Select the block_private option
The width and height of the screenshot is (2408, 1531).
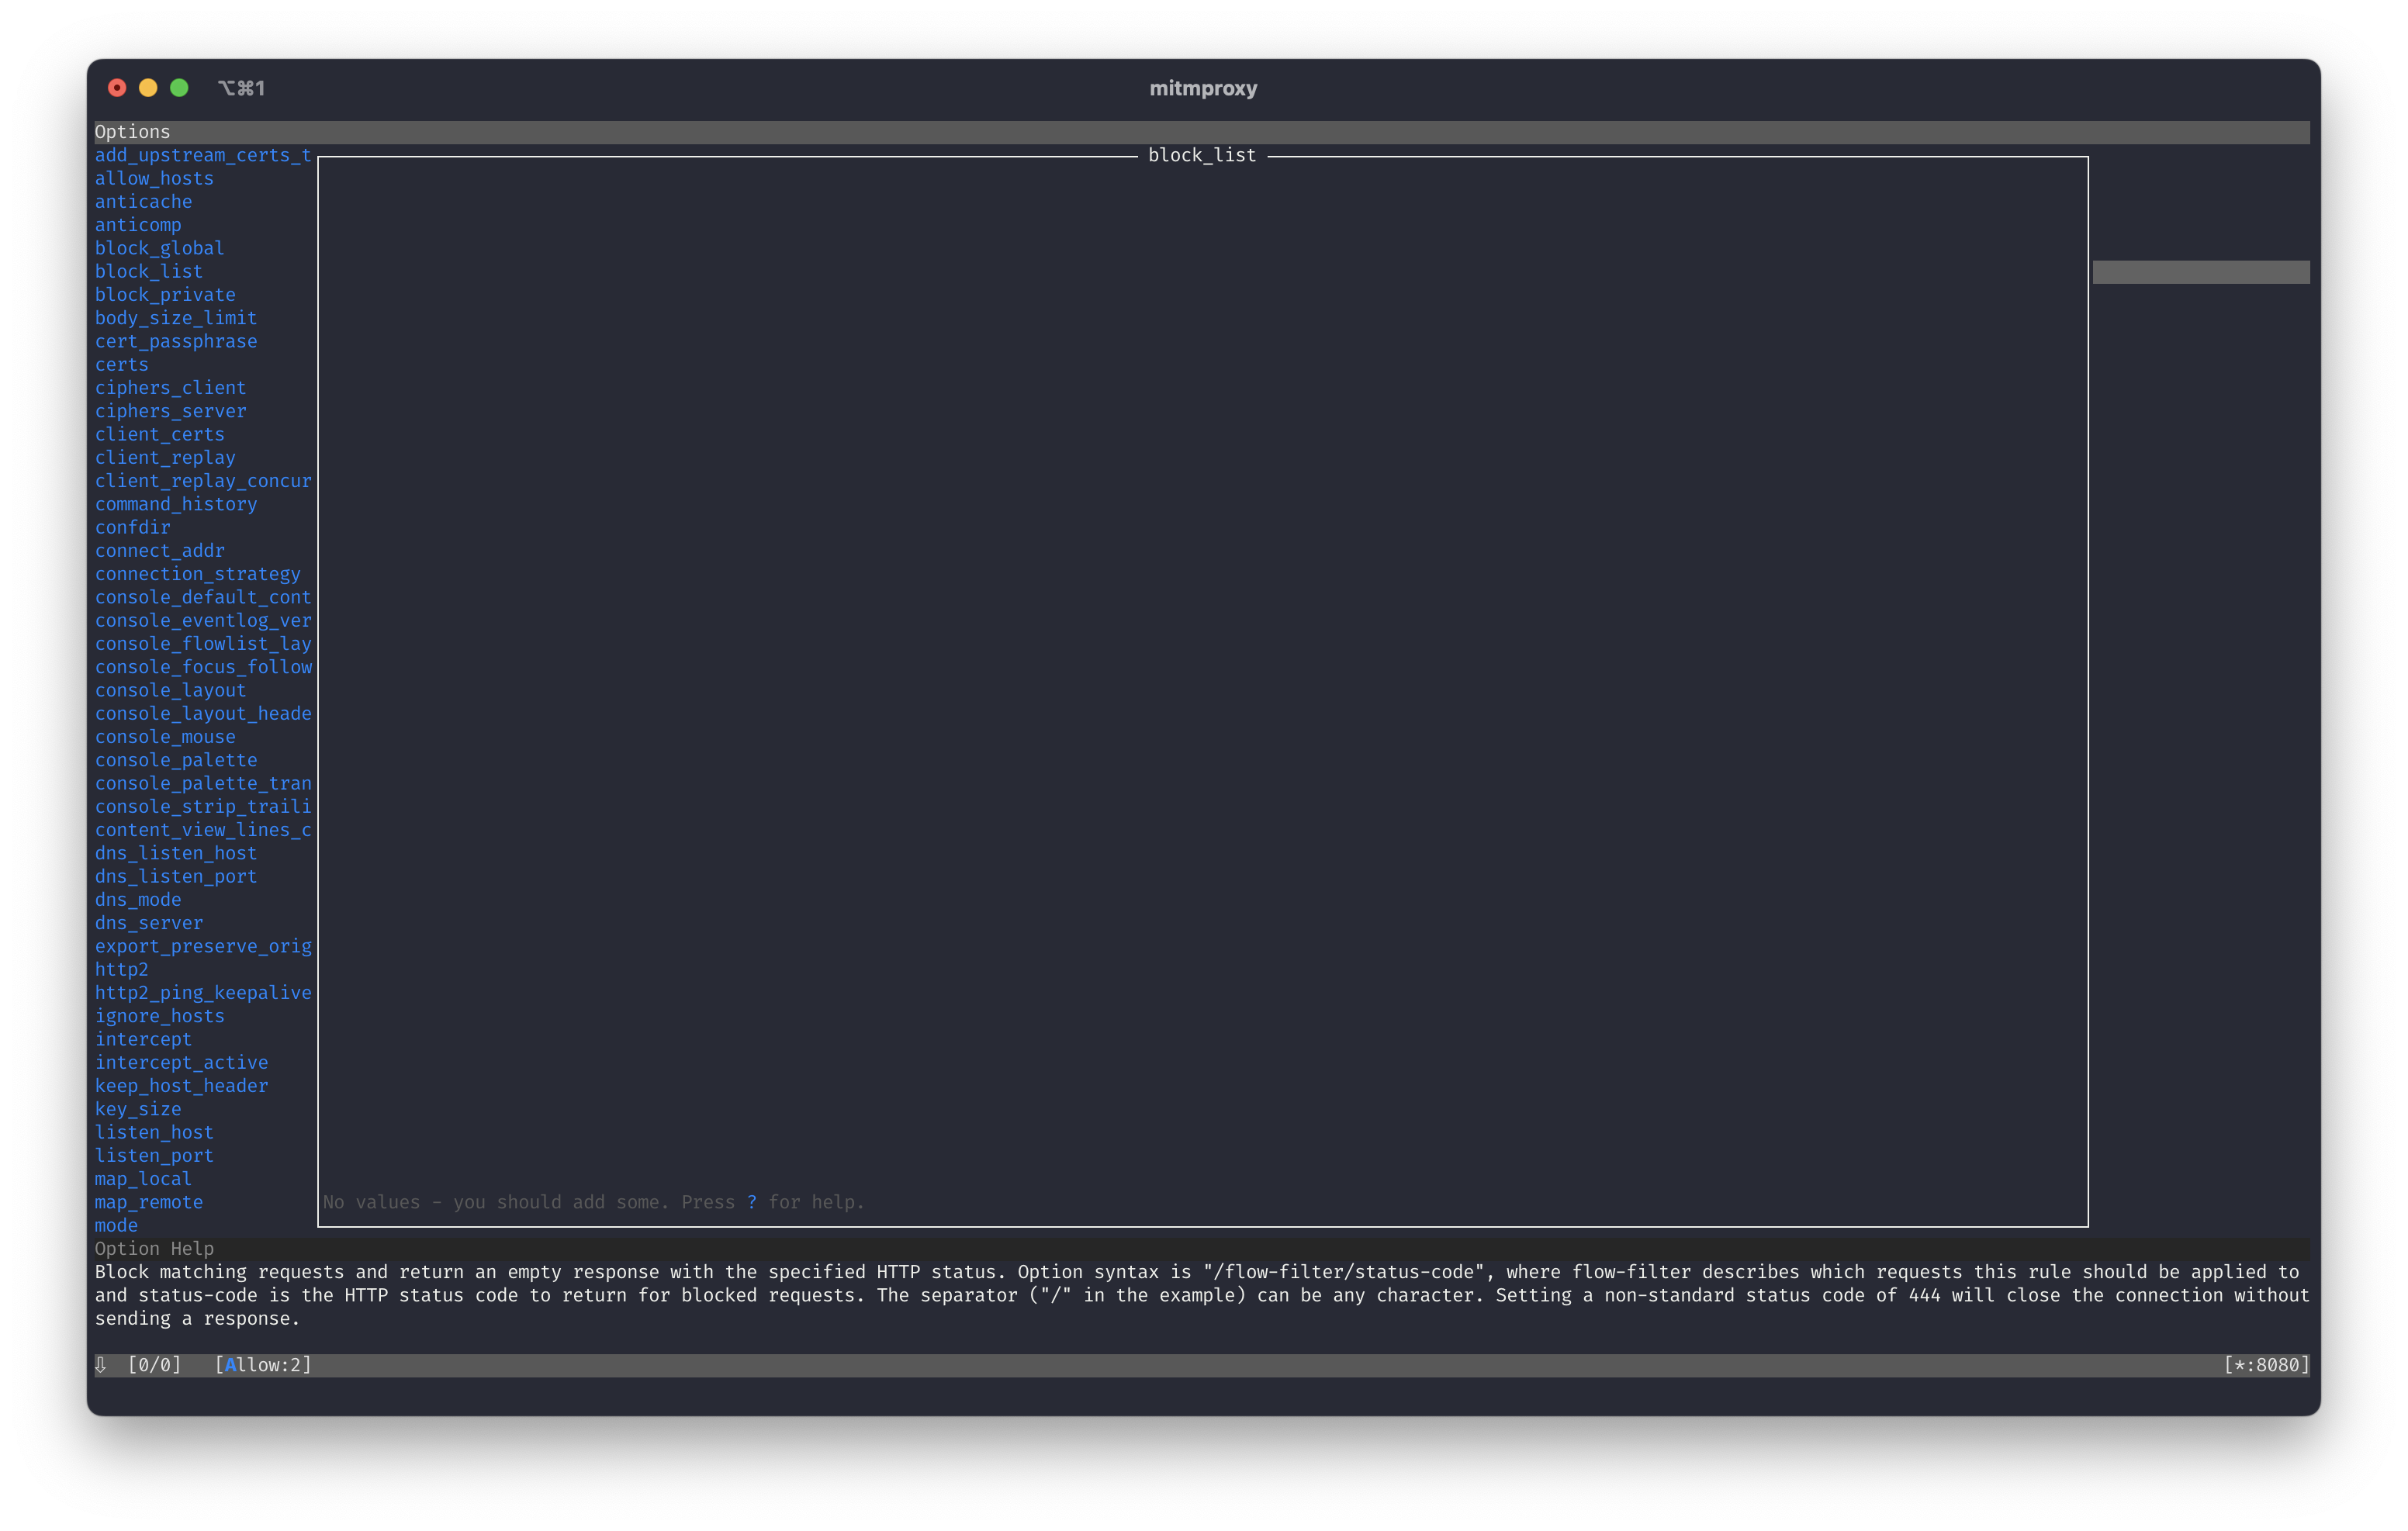[x=165, y=294]
